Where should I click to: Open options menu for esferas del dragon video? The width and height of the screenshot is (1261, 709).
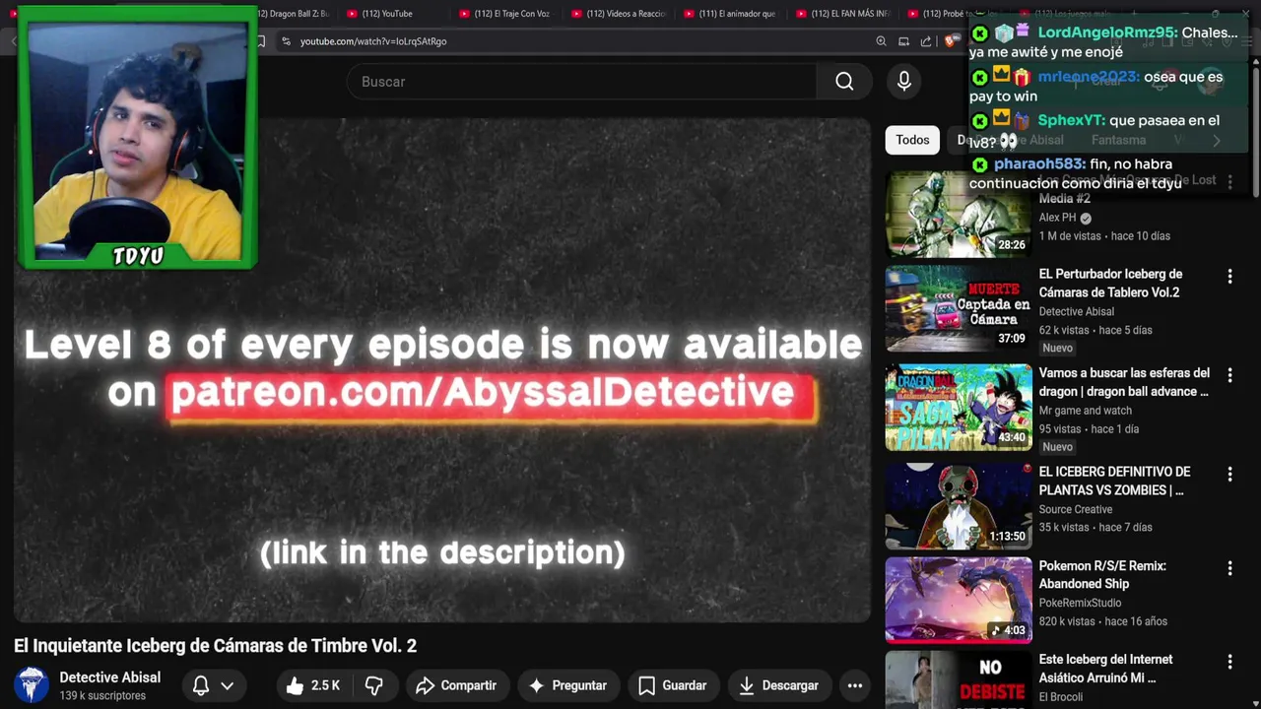pyautogui.click(x=1229, y=375)
